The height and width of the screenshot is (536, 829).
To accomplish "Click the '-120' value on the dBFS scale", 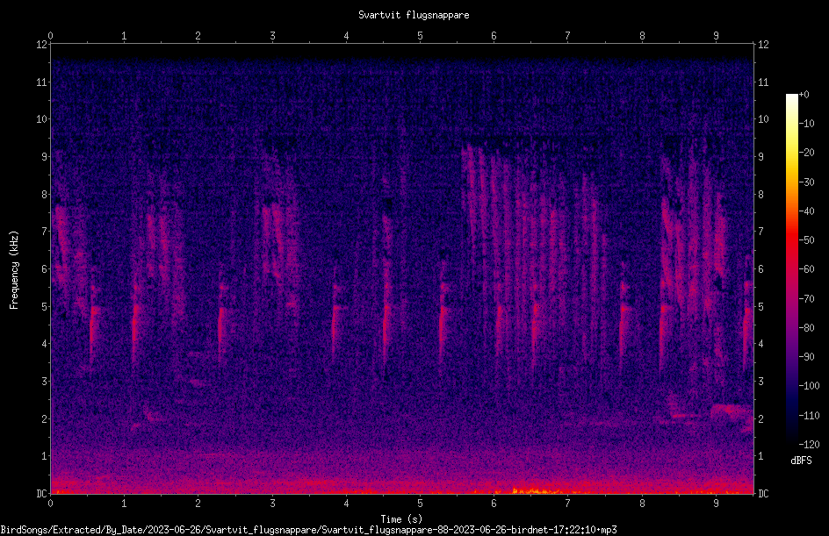I will pos(809,445).
